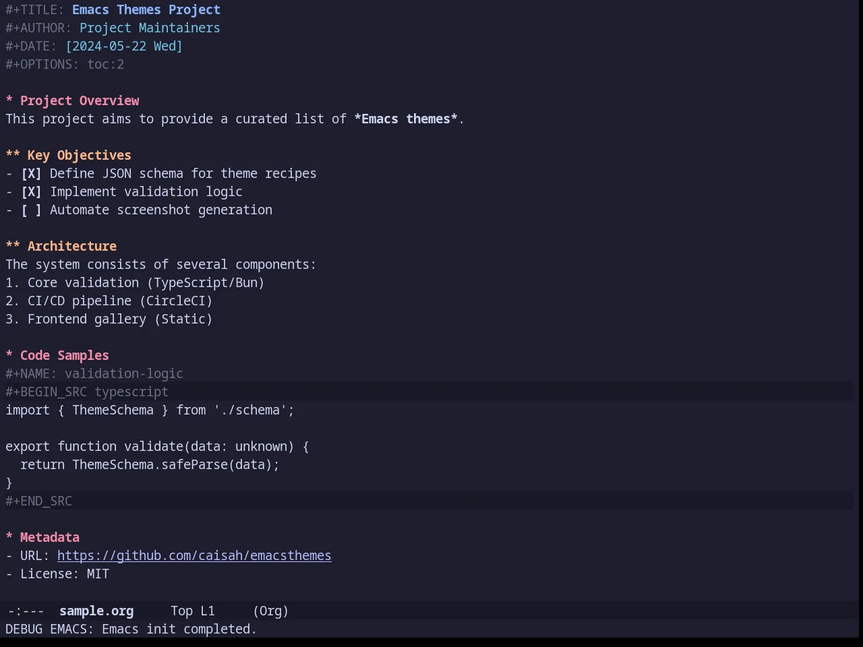Click the '#+END_SRC' line
The width and height of the screenshot is (863, 647).
click(x=38, y=501)
